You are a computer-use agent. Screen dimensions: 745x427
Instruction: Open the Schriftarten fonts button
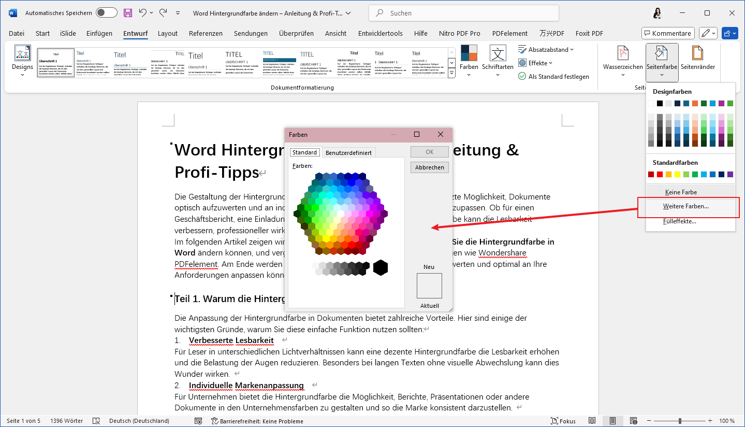498,61
